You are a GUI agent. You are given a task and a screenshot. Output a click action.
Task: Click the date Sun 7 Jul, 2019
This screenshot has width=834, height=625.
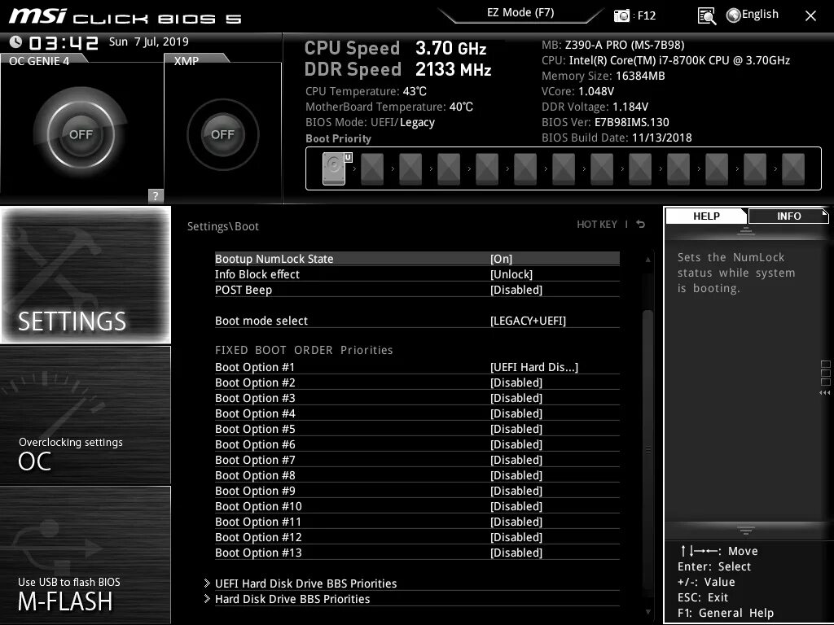[148, 42]
